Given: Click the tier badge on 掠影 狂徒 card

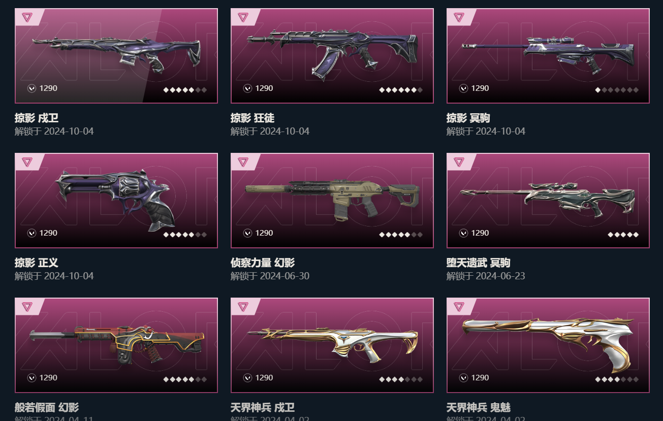Looking at the screenshot, I should [x=243, y=17].
